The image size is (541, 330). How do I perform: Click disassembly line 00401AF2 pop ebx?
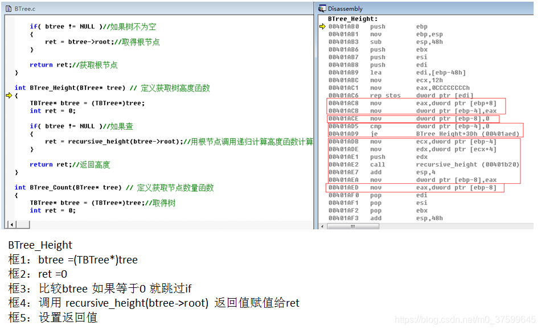(378, 211)
